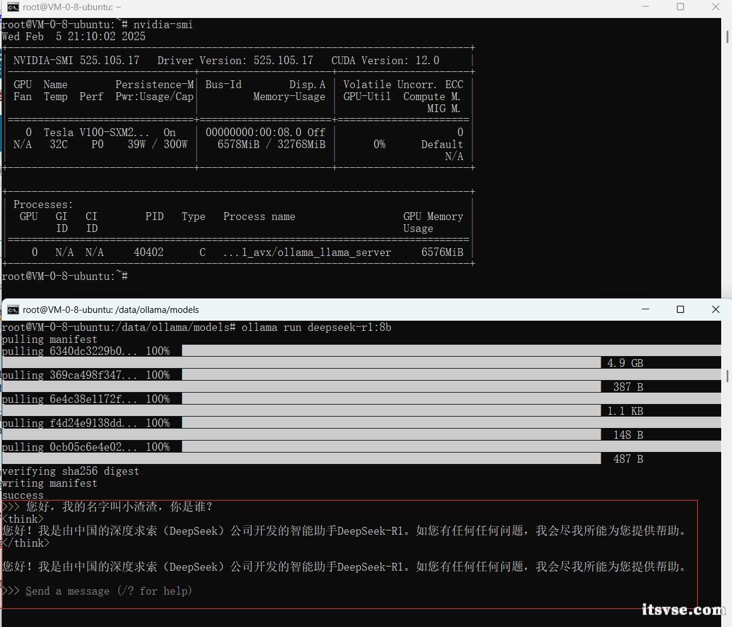Click the '39W / 300W' power usage
Image resolution: width=732 pixels, height=627 pixels.
[x=157, y=144]
